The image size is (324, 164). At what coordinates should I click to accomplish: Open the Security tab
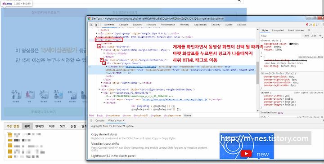pos(216,25)
